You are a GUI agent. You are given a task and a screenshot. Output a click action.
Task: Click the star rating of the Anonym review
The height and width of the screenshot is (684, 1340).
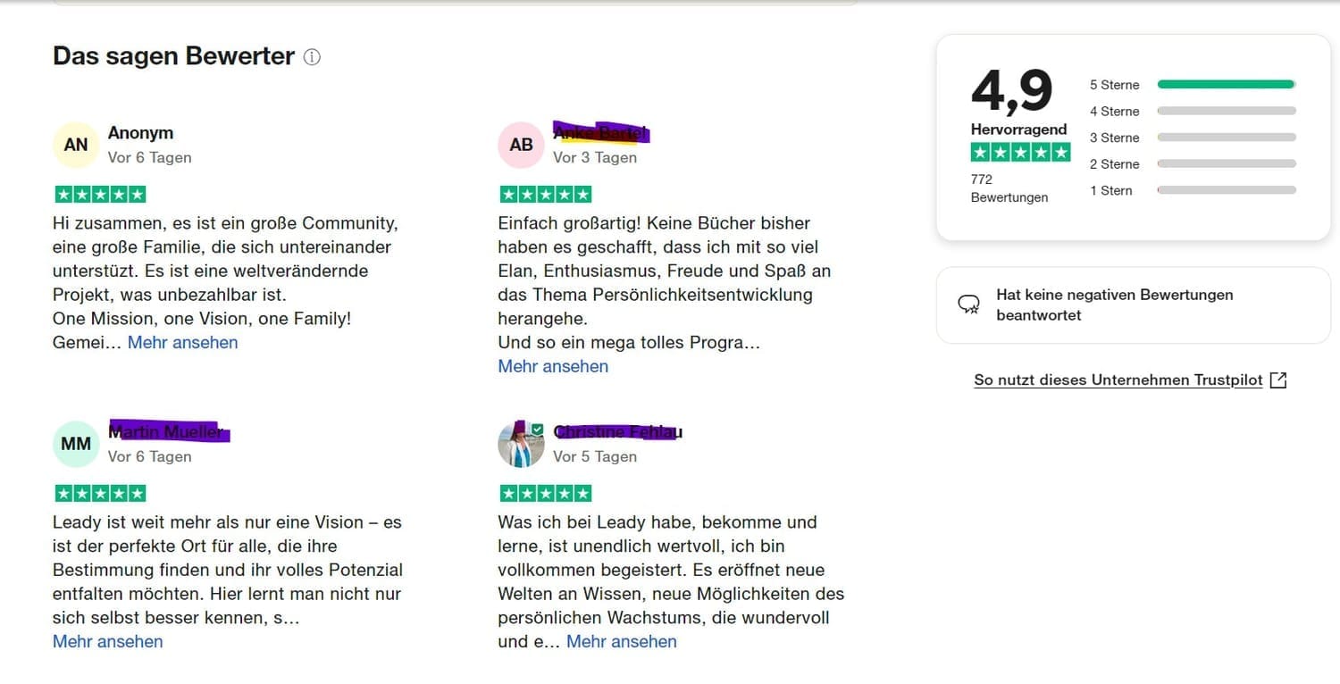coord(100,195)
